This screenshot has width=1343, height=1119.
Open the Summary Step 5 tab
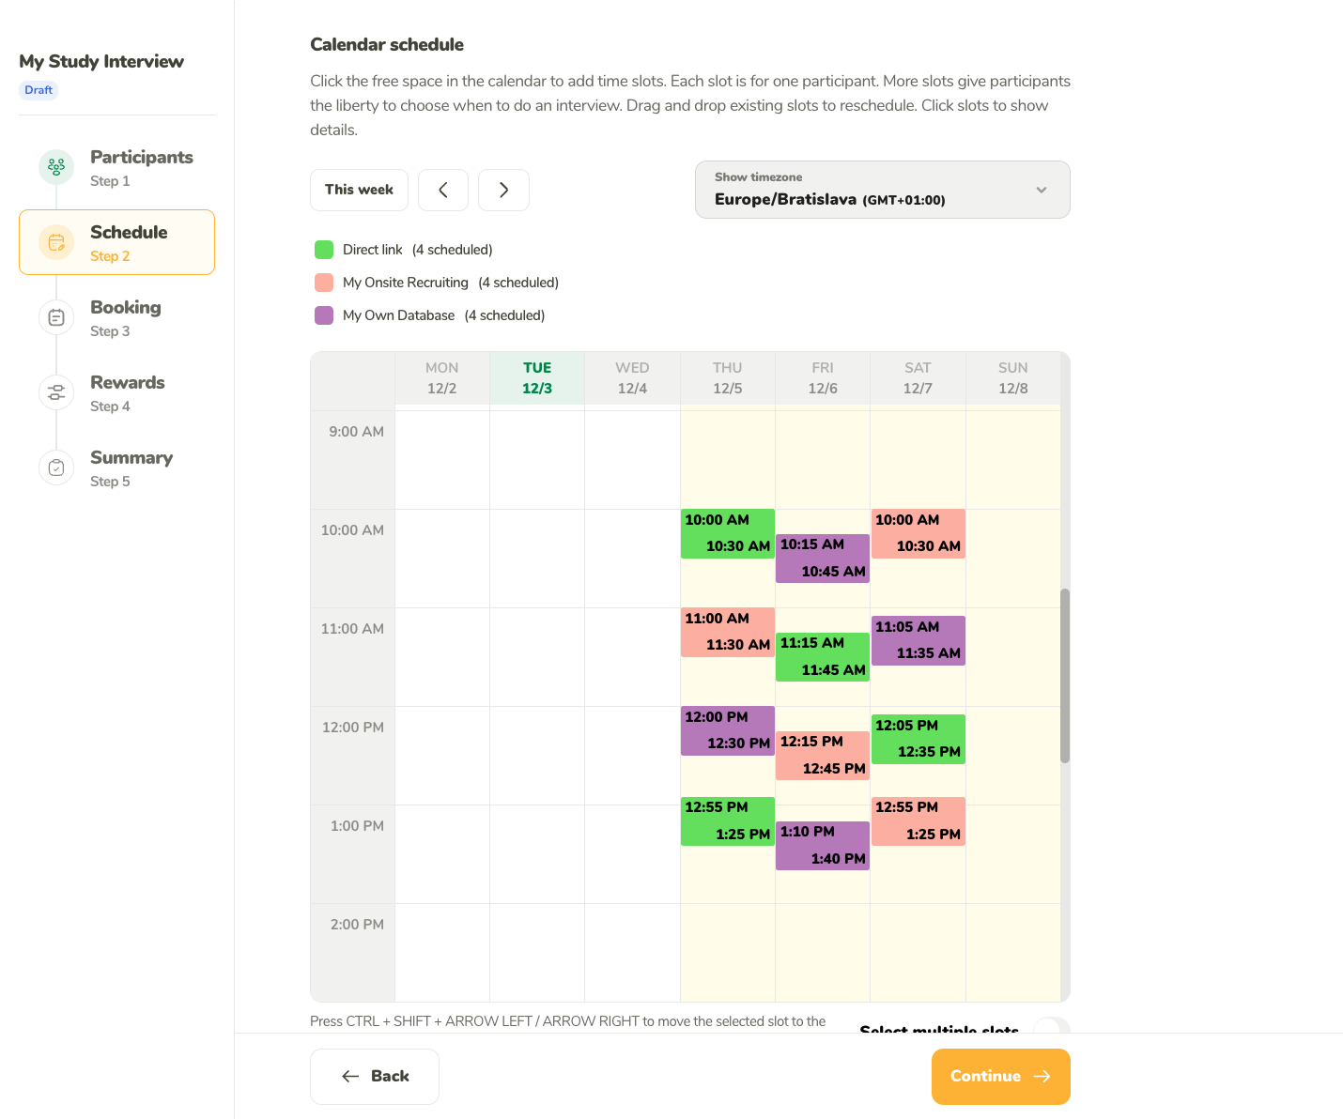point(116,468)
